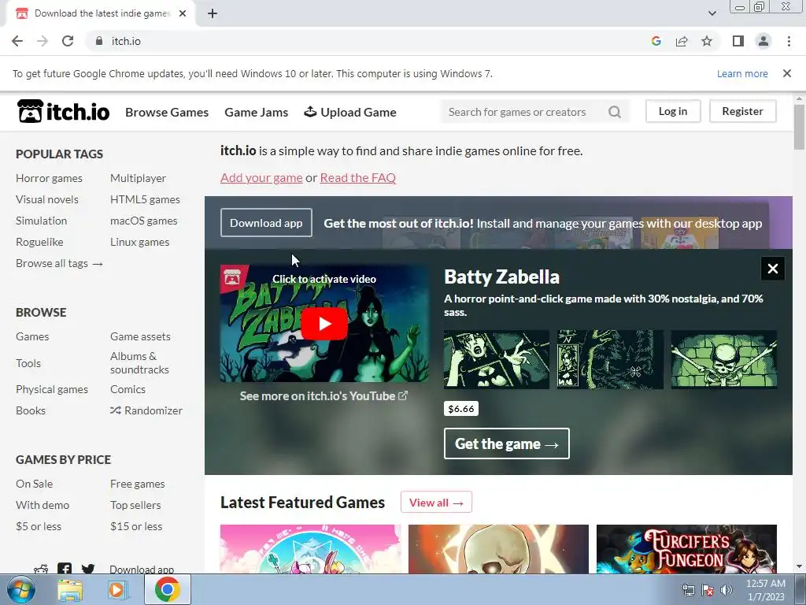Open Browse all tags link
The width and height of the screenshot is (806, 605).
60,263
